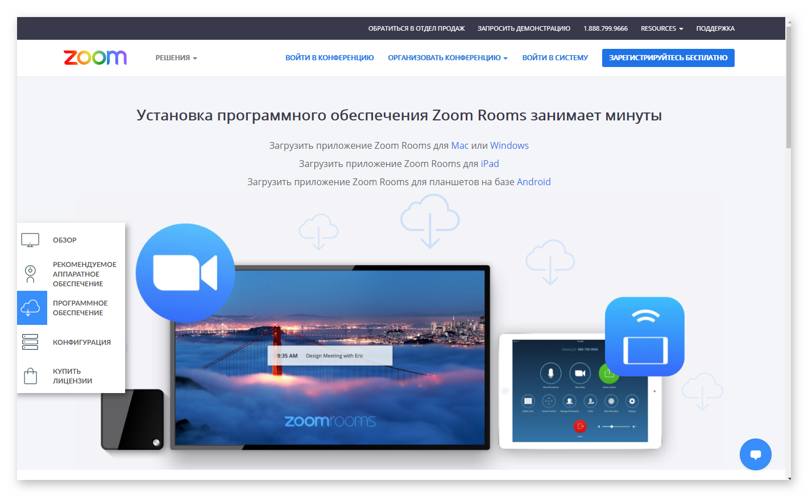
Task: Click the volume slider on the iPad screen
Action: [617, 426]
